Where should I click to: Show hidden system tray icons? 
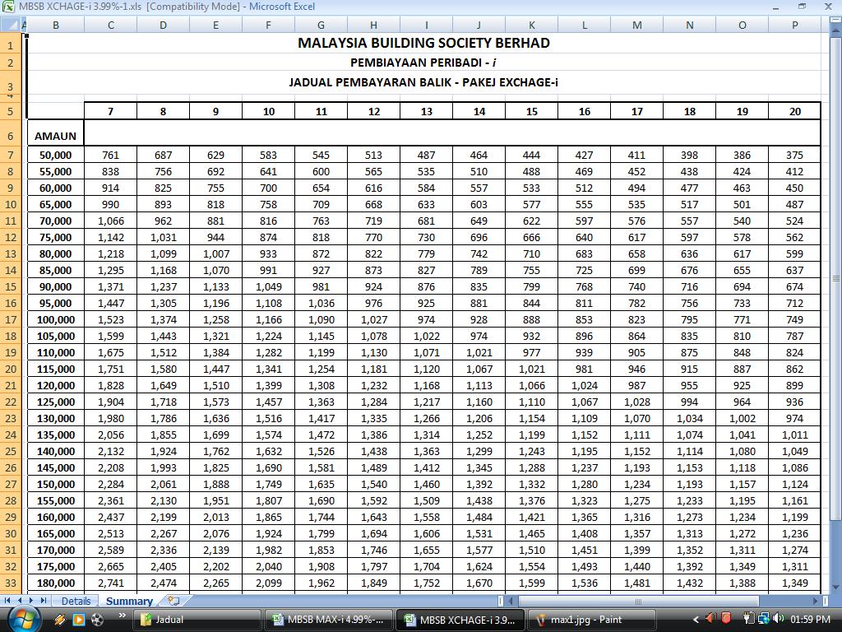[x=696, y=620]
